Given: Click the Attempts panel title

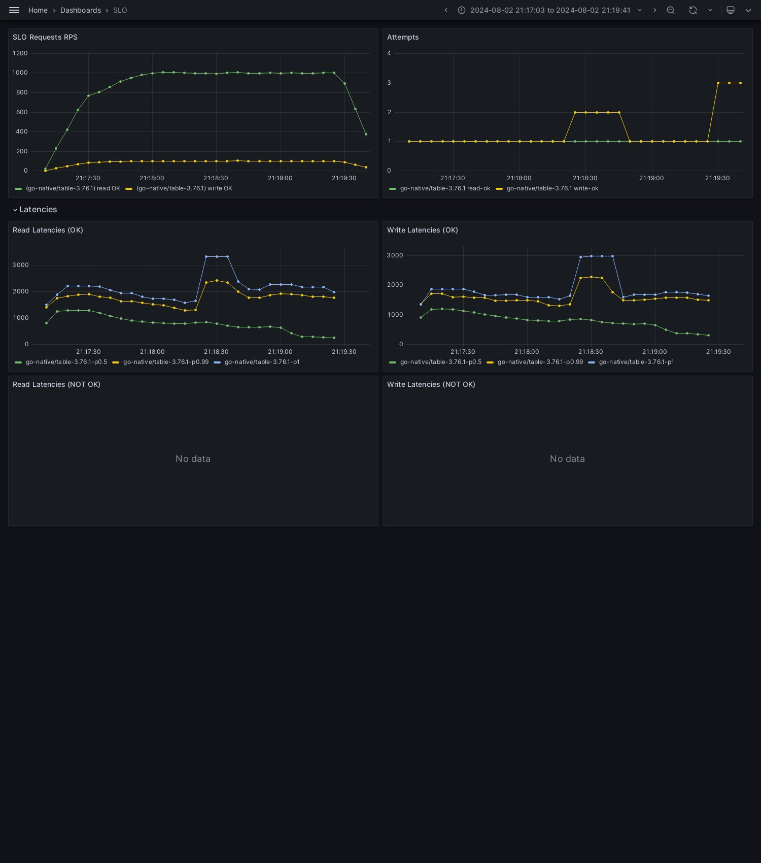Looking at the screenshot, I should [x=403, y=37].
